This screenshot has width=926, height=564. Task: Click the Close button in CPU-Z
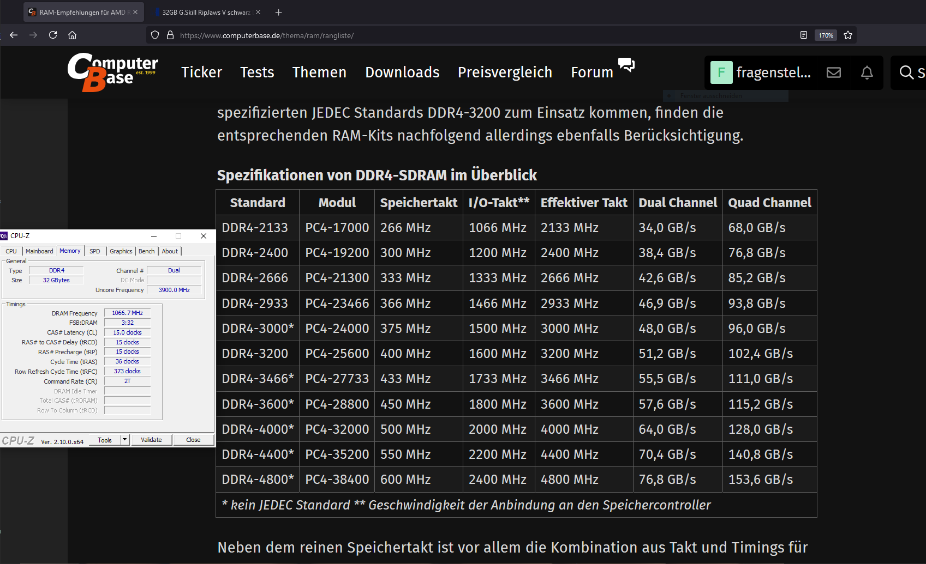click(x=193, y=440)
